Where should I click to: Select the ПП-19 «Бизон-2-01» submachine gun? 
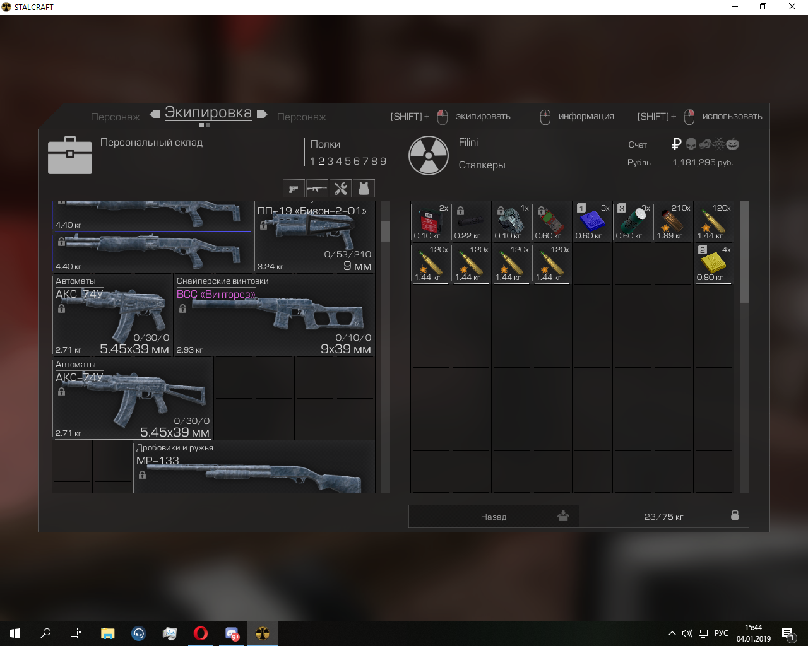[x=314, y=237]
